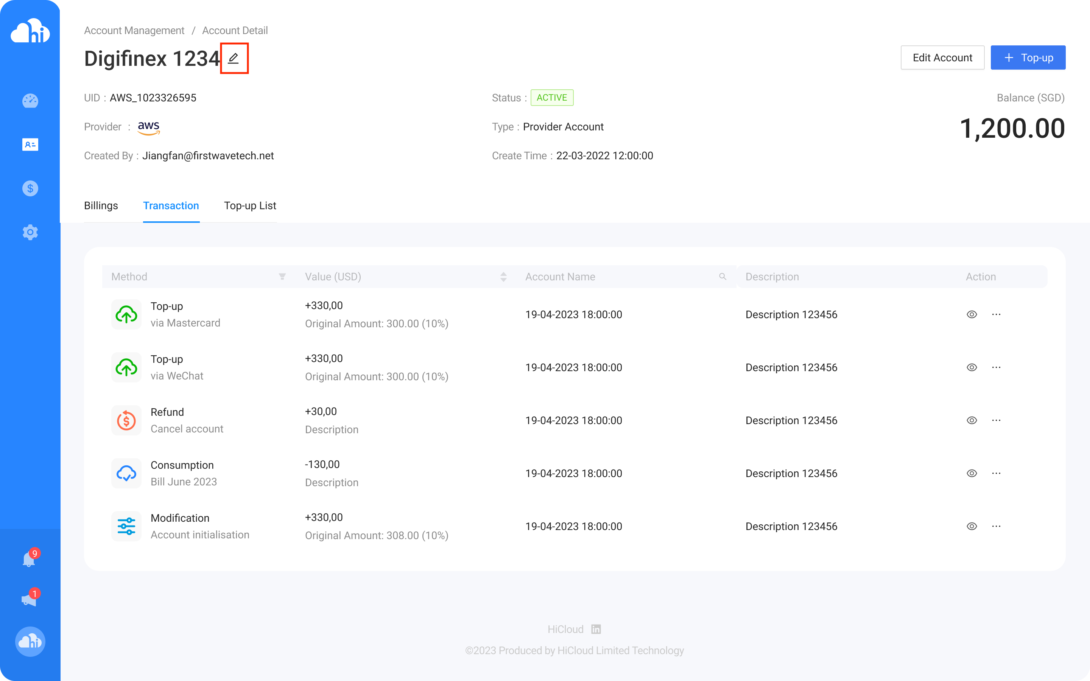The height and width of the screenshot is (681, 1090).
Task: Click the Account Detail breadcrumb
Action: (x=235, y=30)
